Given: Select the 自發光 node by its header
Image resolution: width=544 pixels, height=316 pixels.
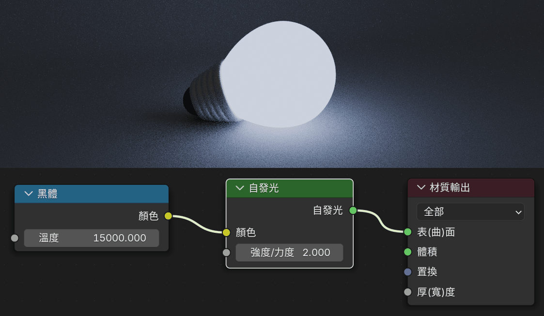Looking at the screenshot, I should 289,188.
